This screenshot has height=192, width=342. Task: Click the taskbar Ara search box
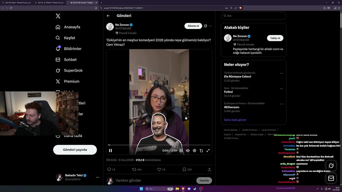[x=160, y=189]
